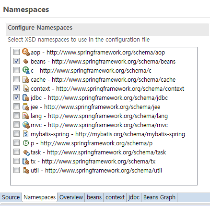Switch to the beans tab
The width and height of the screenshot is (210, 206).
click(x=94, y=197)
